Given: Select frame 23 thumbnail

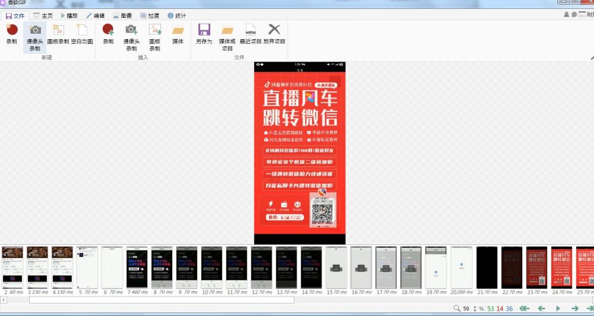Looking at the screenshot, I should click(x=537, y=268).
